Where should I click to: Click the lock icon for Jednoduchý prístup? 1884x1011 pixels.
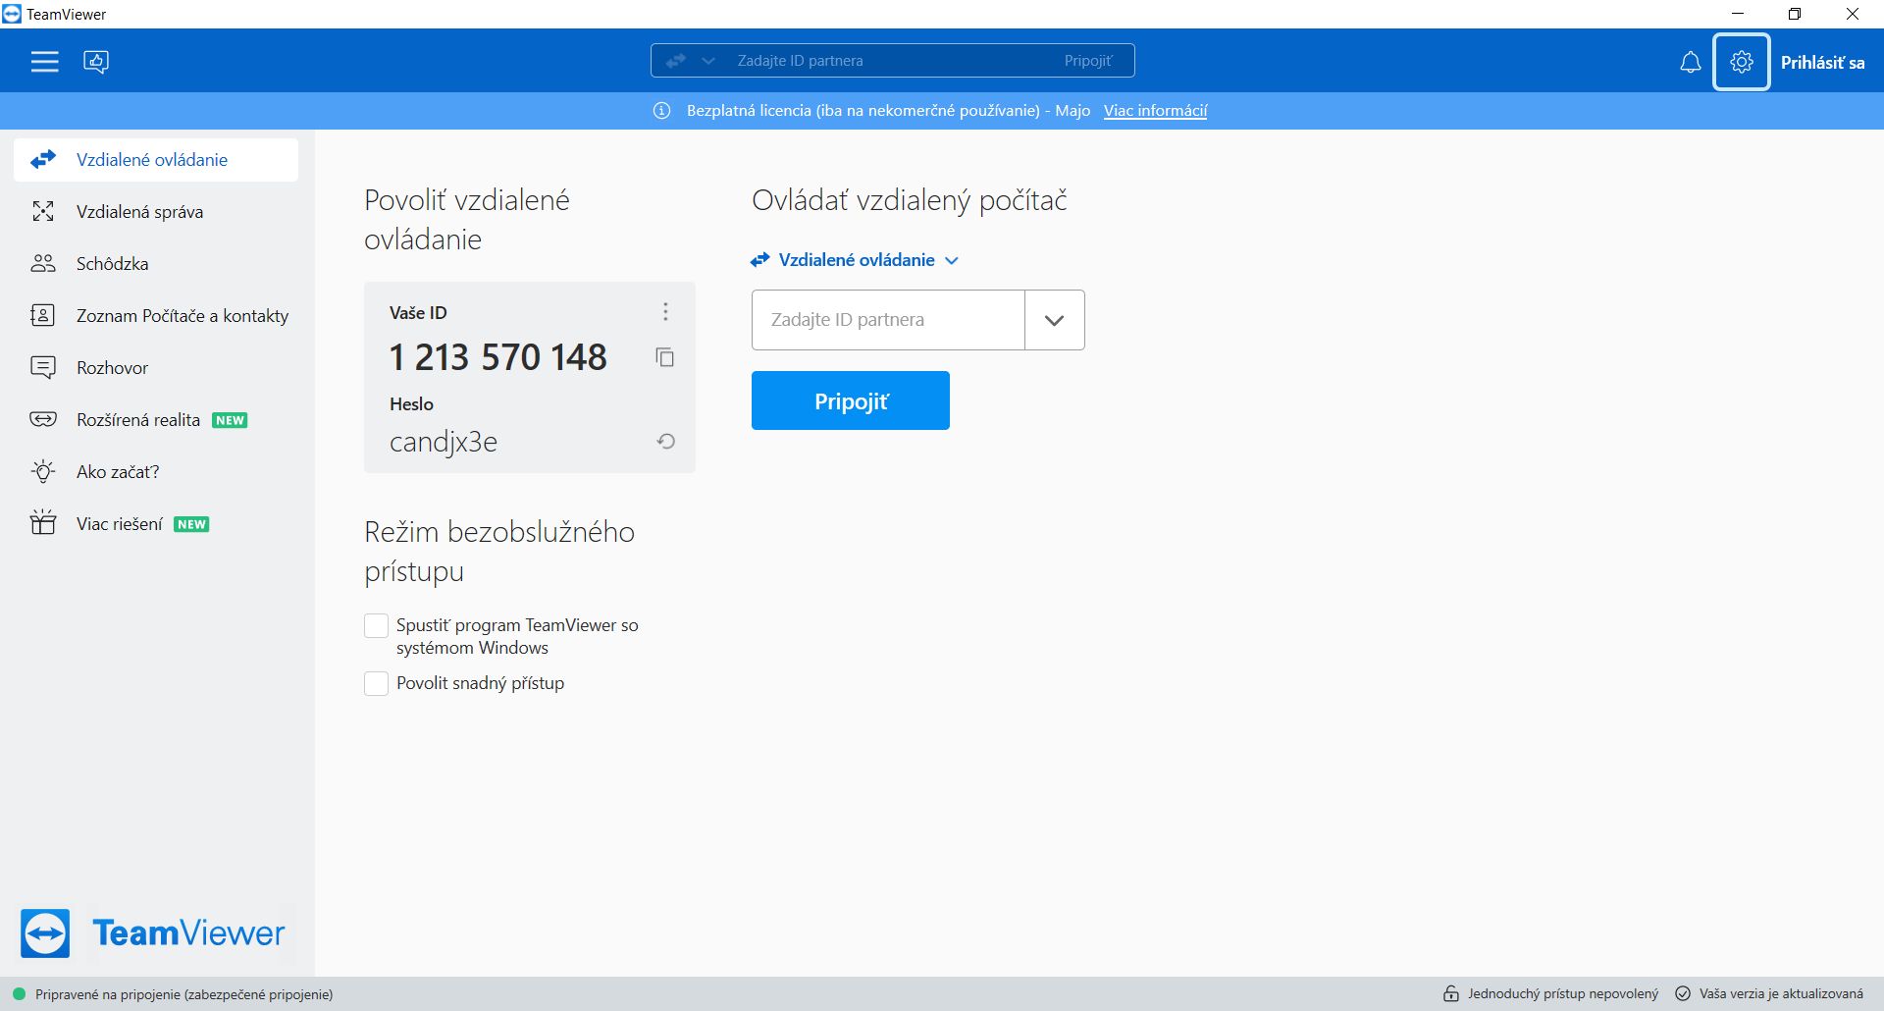(1451, 993)
